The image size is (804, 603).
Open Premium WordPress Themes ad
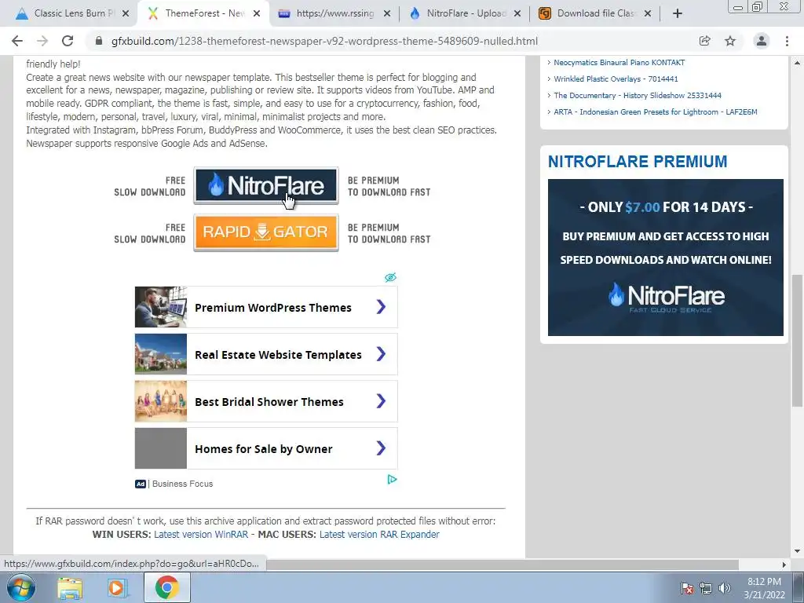click(266, 307)
